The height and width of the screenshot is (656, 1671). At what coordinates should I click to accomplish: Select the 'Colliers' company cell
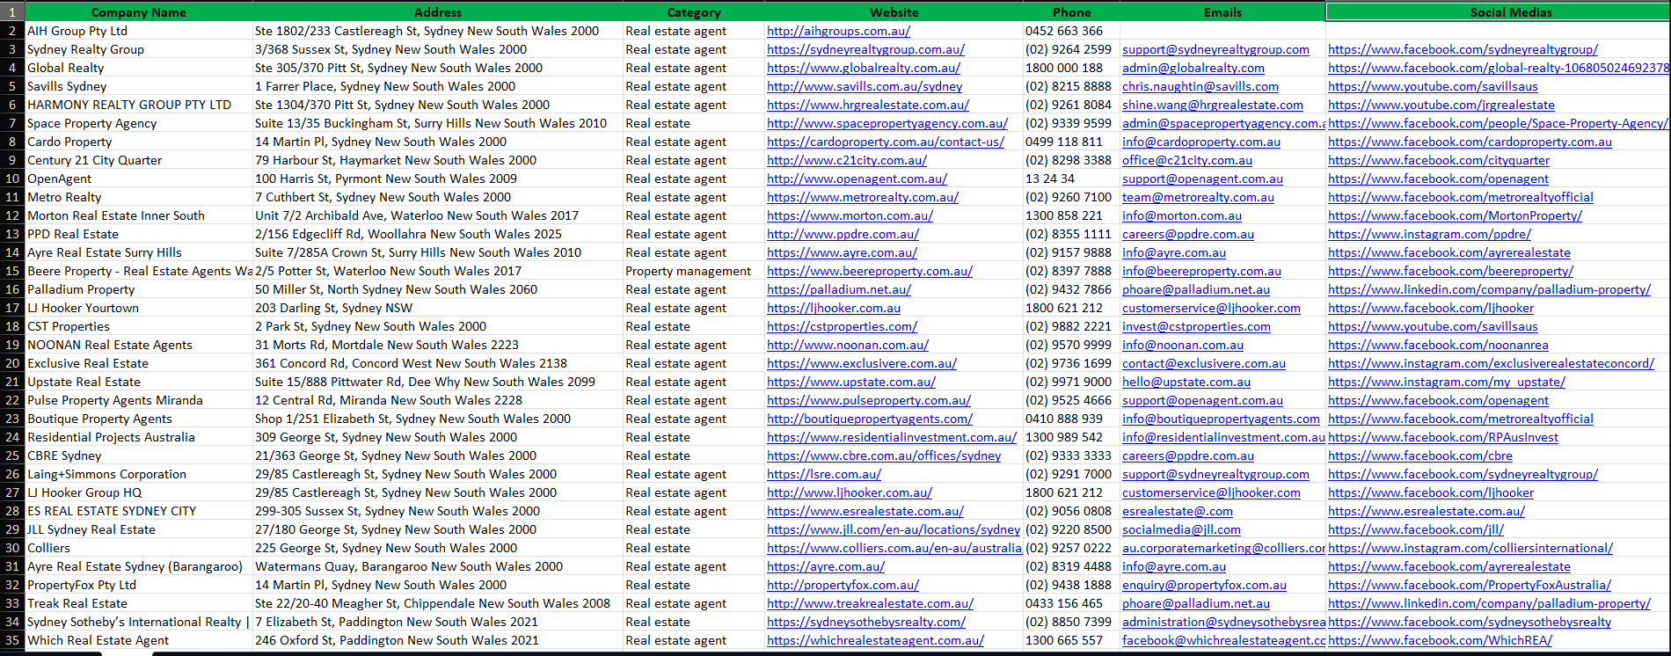coord(139,548)
